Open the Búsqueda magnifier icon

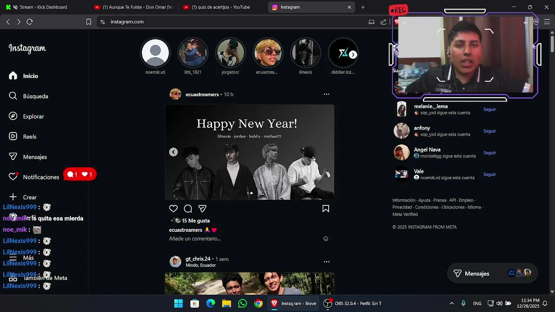coord(13,96)
